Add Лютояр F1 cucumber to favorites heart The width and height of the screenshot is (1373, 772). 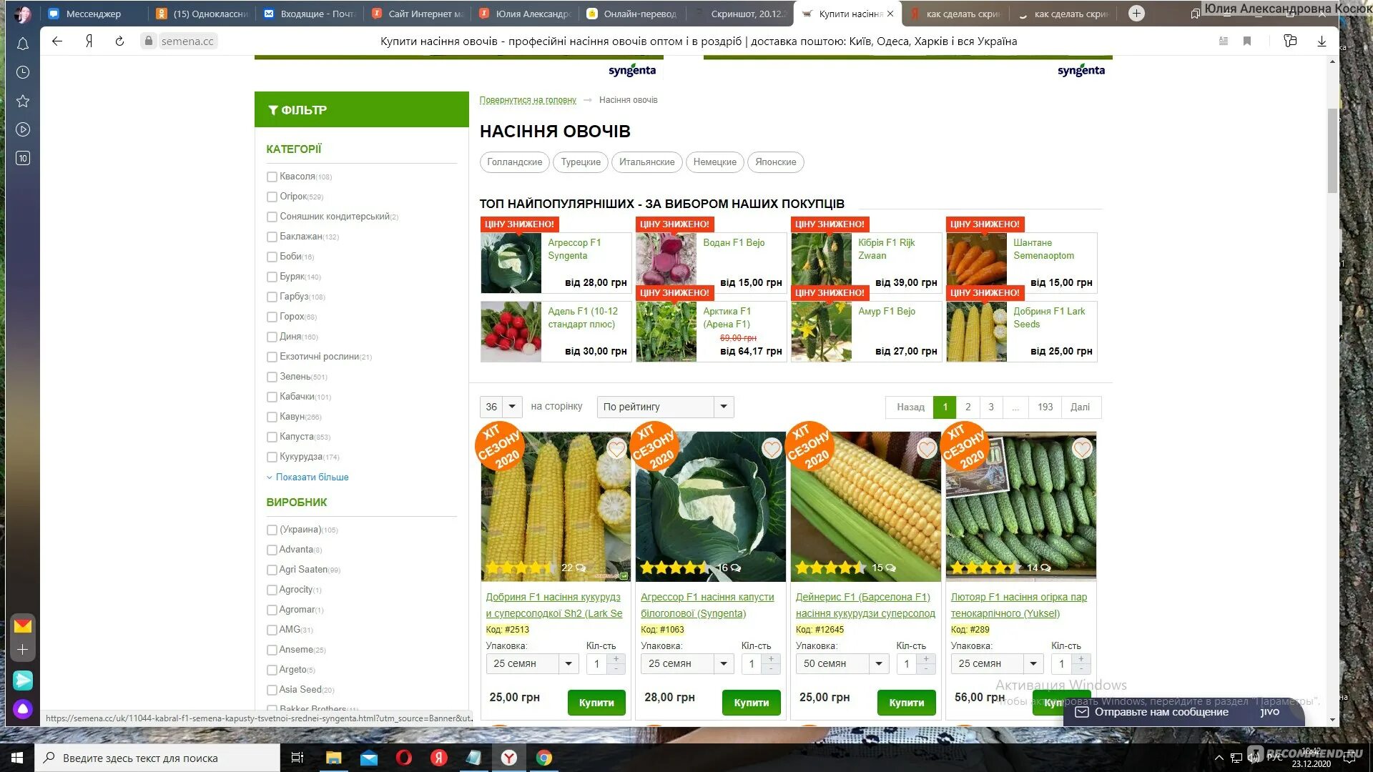(x=1082, y=449)
